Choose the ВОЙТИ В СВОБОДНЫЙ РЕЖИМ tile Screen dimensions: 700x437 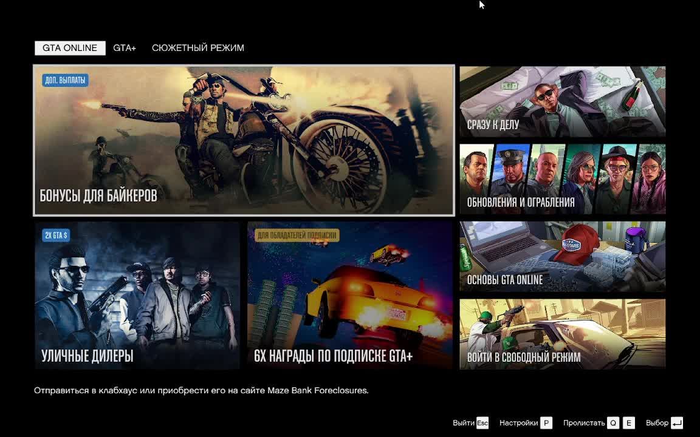(x=563, y=334)
